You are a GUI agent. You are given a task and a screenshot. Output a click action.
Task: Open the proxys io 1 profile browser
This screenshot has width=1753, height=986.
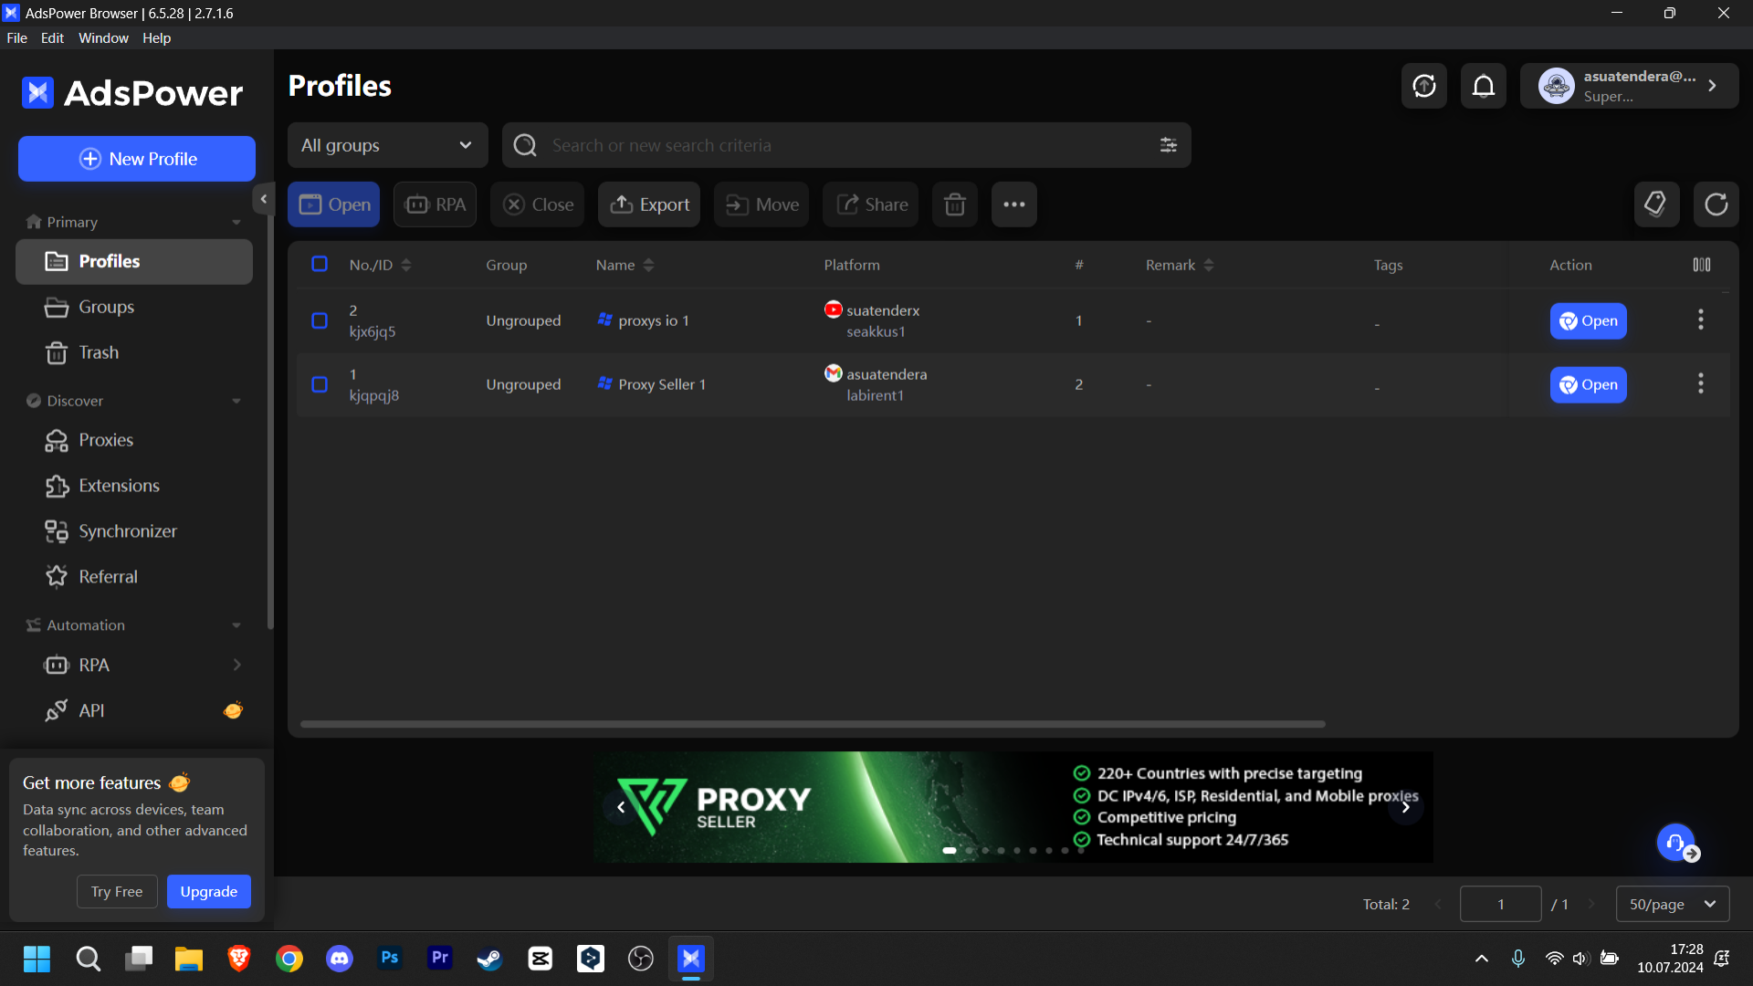[1589, 320]
